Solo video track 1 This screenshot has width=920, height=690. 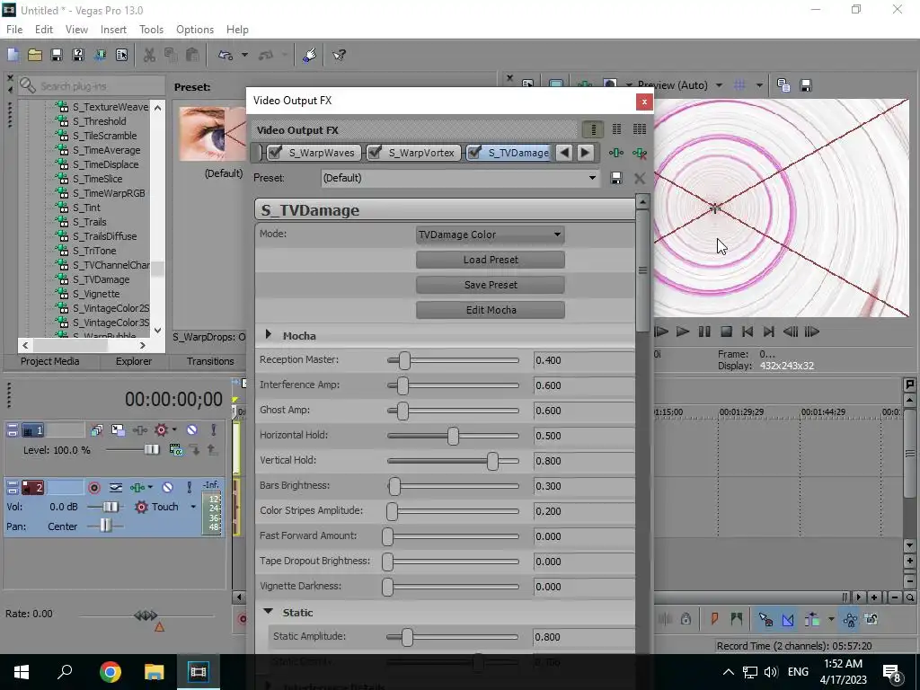214,430
